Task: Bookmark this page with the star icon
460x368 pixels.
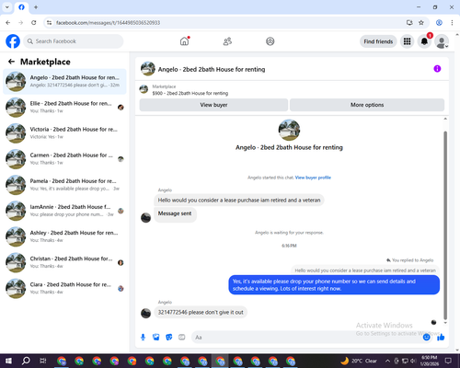Action: coord(421,23)
